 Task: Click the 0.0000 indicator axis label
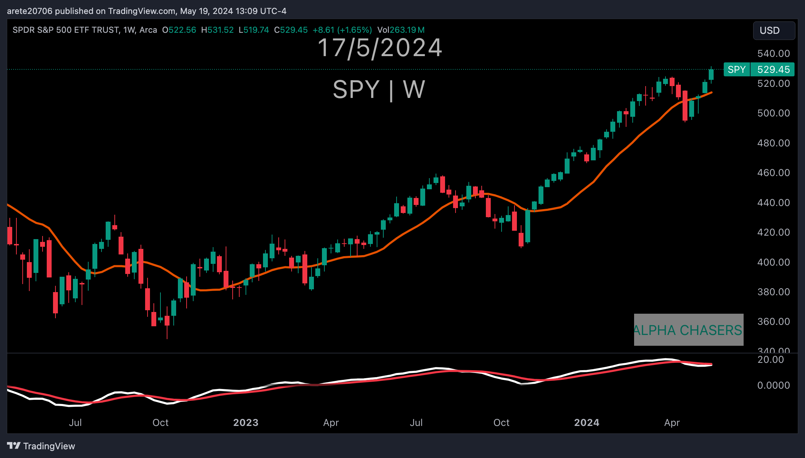[774, 386]
